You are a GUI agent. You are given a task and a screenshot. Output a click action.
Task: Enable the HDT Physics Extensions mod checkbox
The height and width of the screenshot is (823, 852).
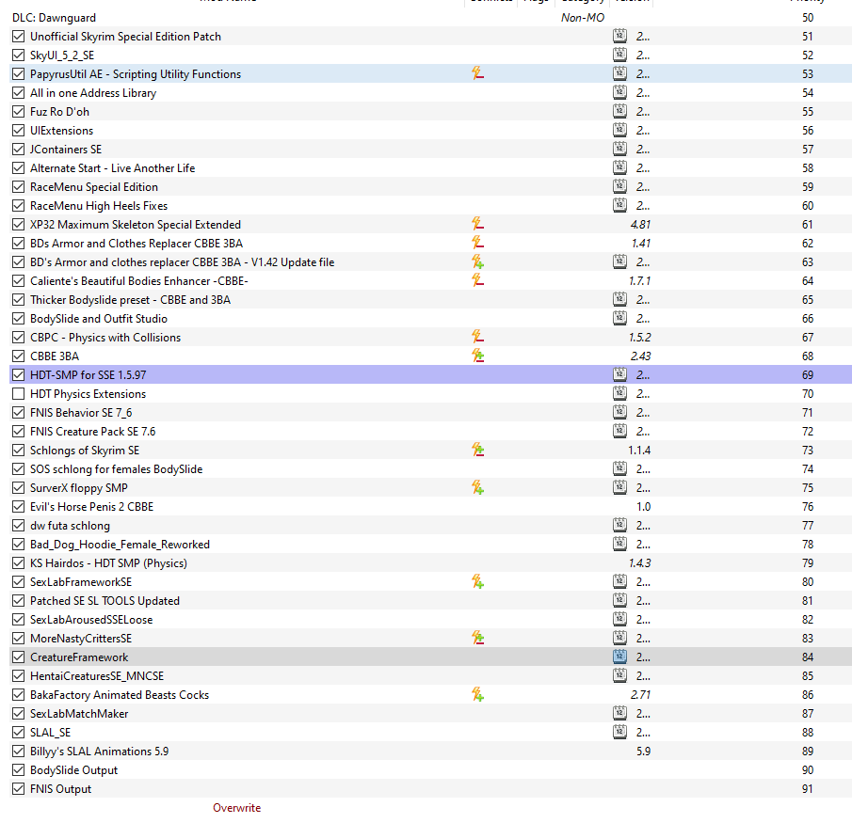19,393
